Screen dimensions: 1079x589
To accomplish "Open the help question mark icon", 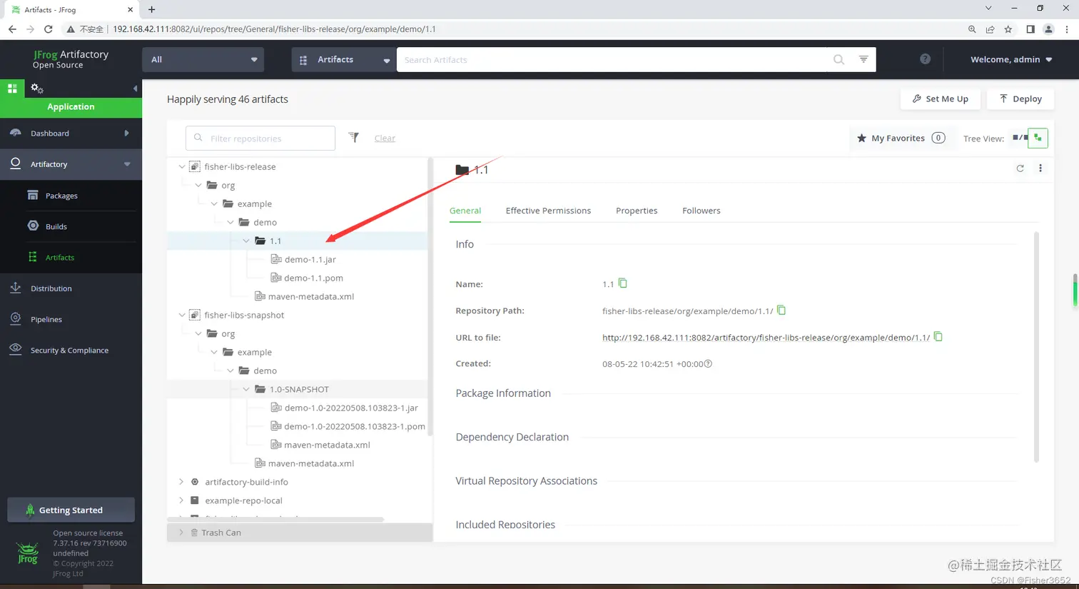I will click(925, 59).
